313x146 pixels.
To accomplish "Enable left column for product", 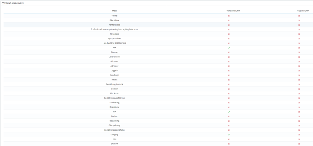I will 229,144.
